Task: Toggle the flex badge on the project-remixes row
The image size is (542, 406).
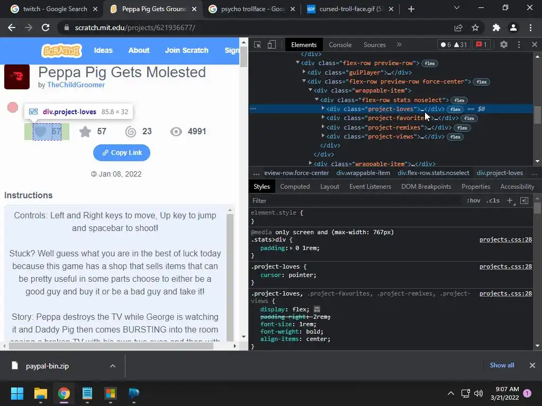Action: pyautogui.click(x=462, y=128)
